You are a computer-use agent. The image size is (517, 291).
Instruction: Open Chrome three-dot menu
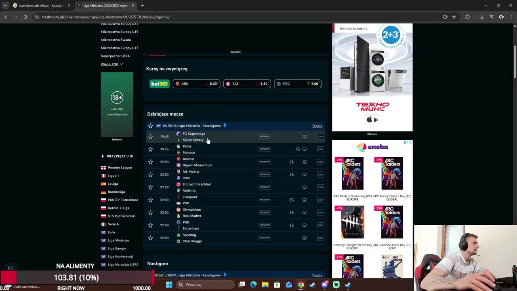click(511, 17)
